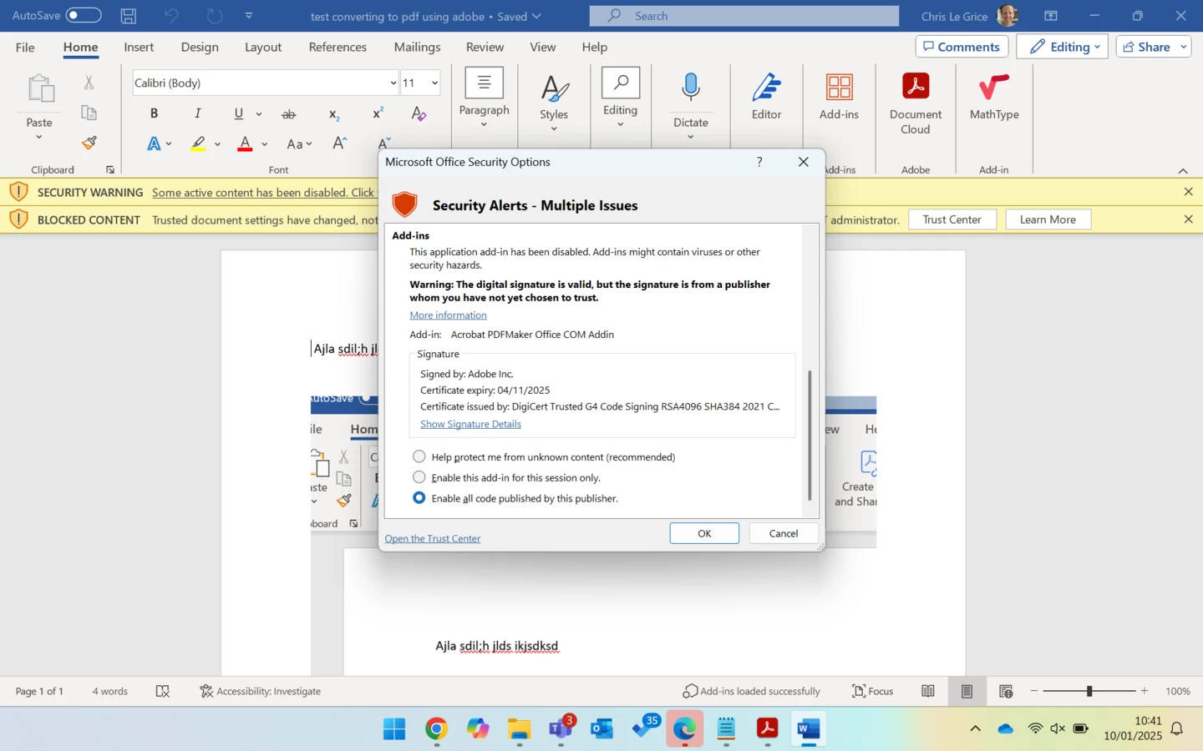Adjust the zoom slider handle
Viewport: 1203px width, 751px height.
click(x=1089, y=691)
